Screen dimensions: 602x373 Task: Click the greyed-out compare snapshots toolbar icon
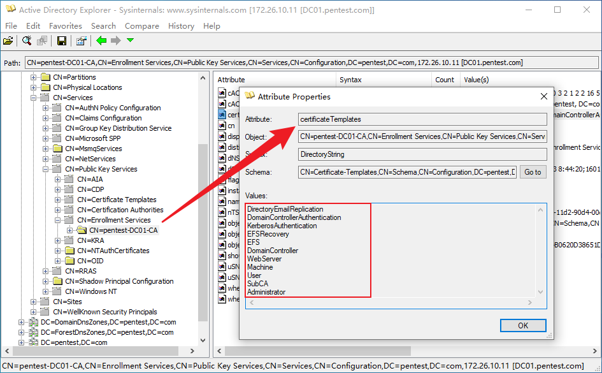pyautogui.click(x=42, y=41)
